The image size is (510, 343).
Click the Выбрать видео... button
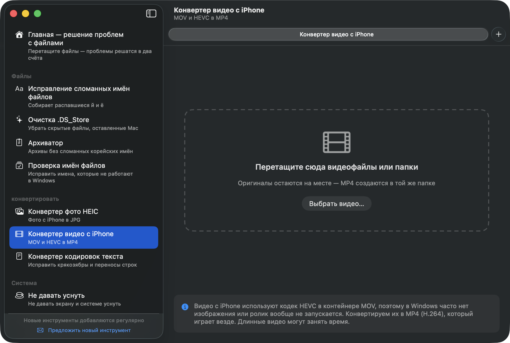point(337,204)
